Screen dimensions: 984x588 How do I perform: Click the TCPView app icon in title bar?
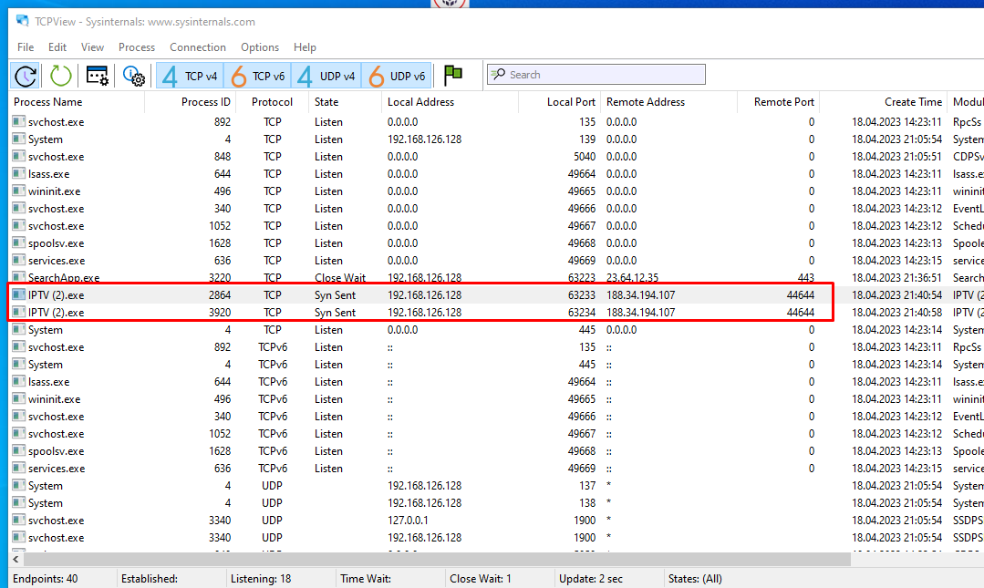click(x=23, y=21)
